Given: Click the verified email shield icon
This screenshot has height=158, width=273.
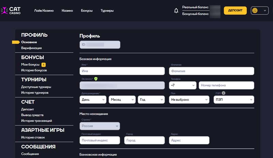Looking at the screenshot, I should pyautogui.click(x=96, y=79).
